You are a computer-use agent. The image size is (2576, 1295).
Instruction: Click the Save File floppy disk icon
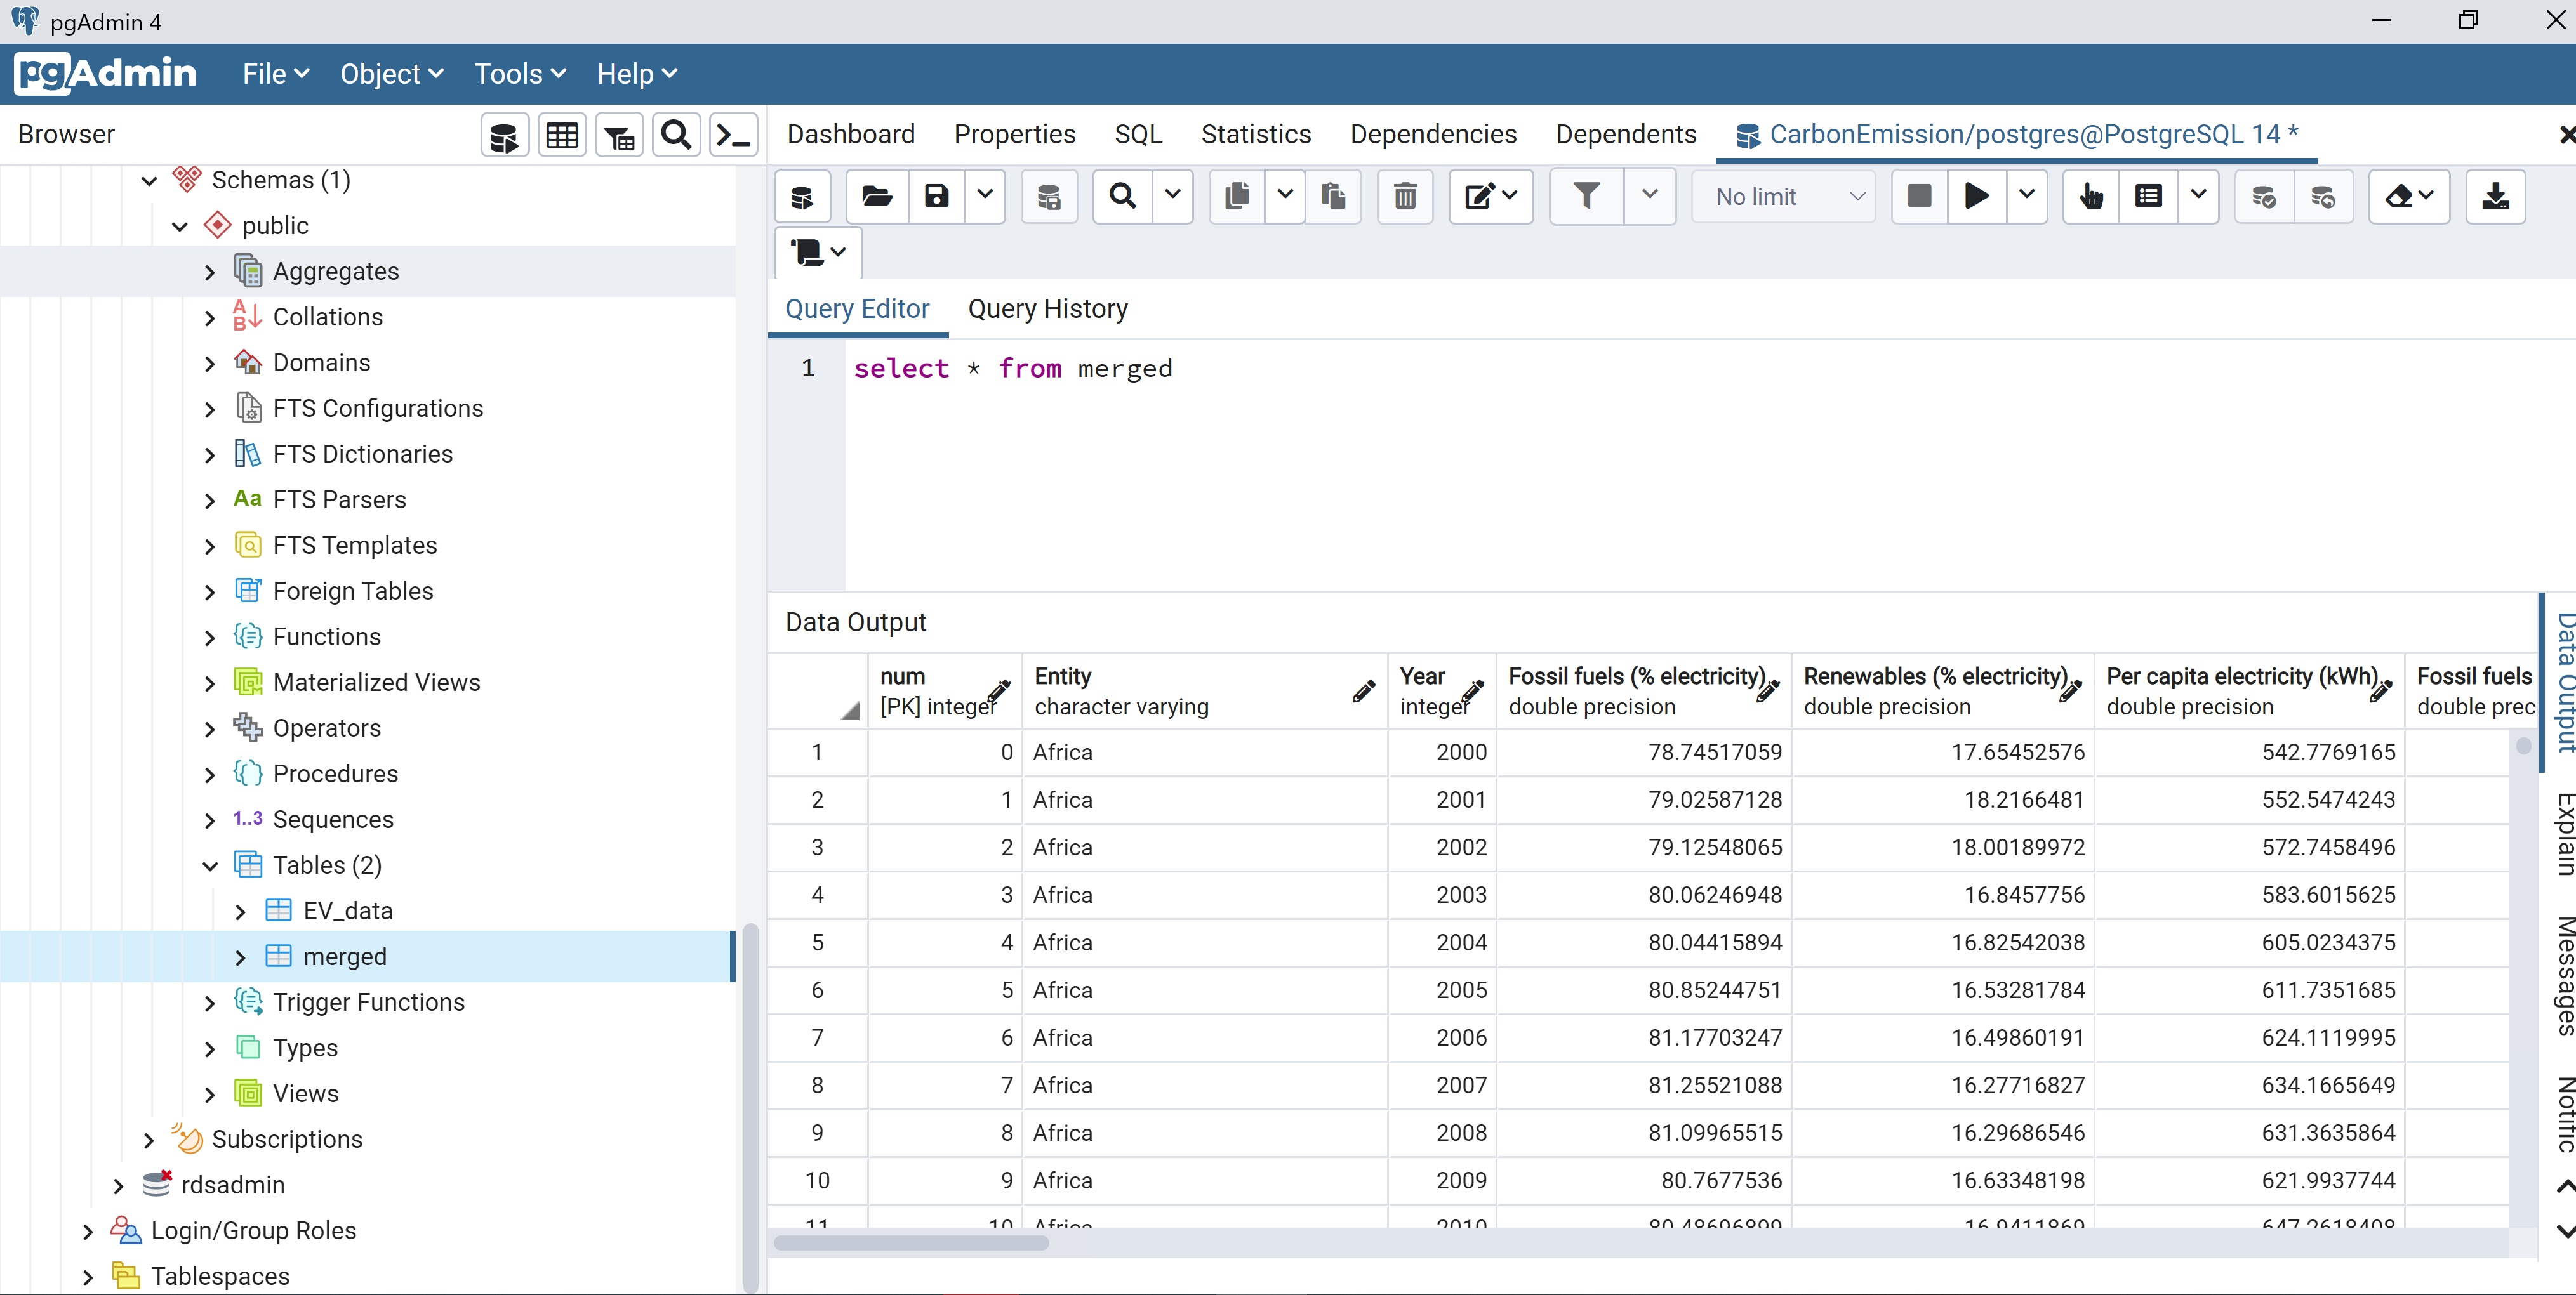tap(936, 197)
